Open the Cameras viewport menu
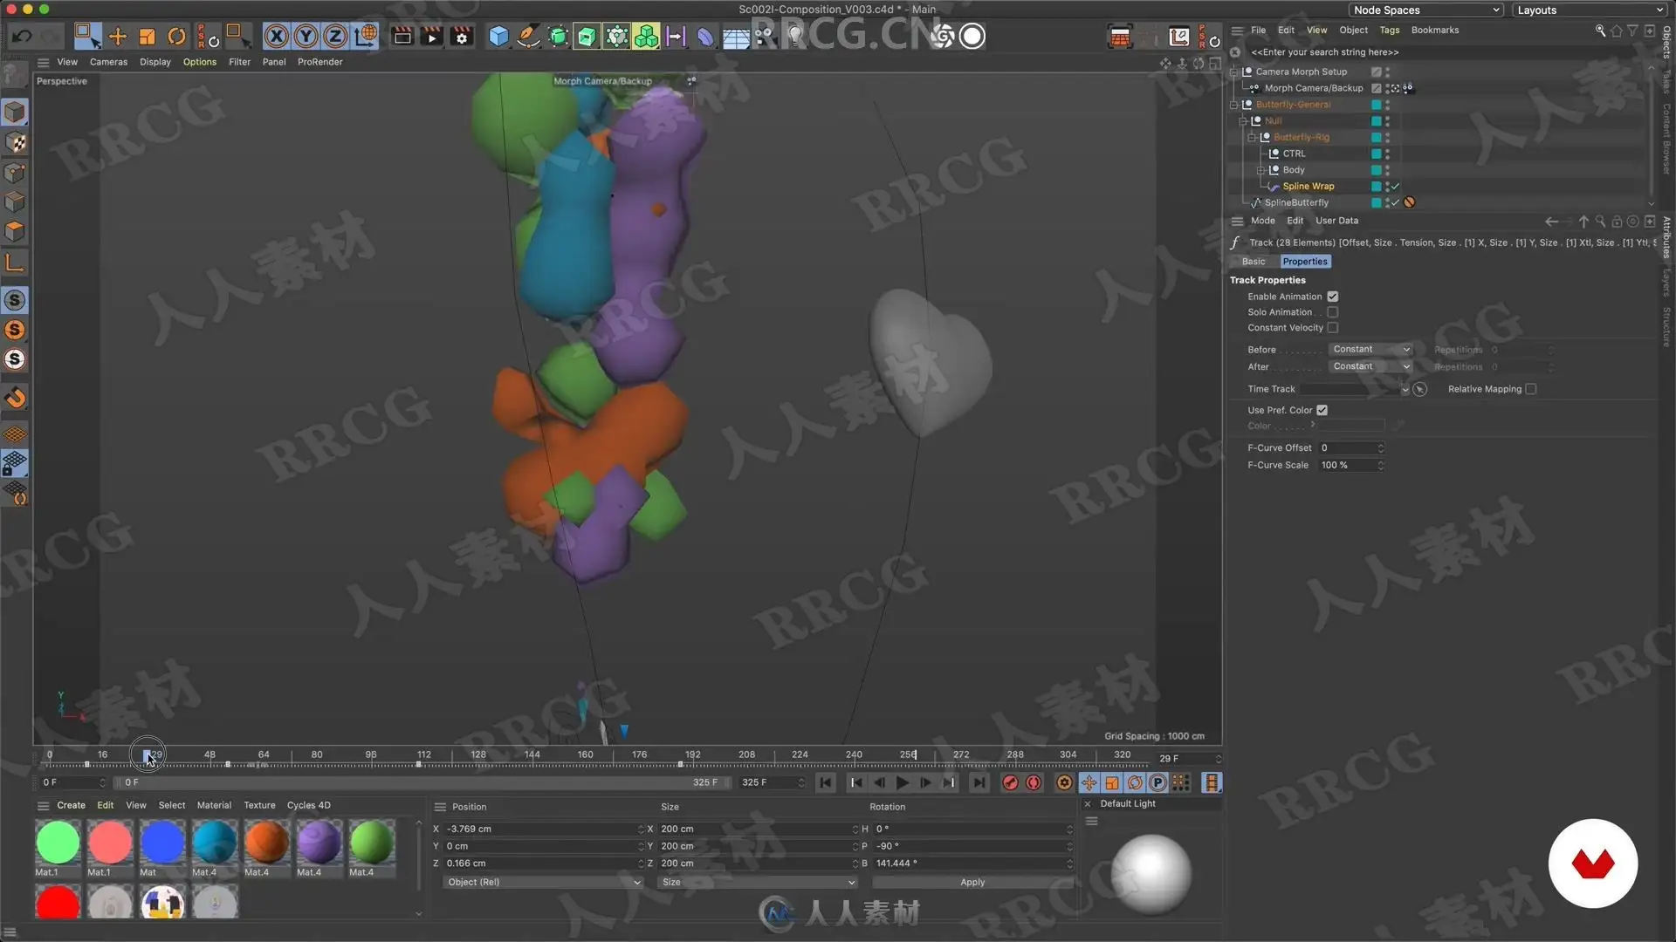This screenshot has width=1676, height=942. 108,62
